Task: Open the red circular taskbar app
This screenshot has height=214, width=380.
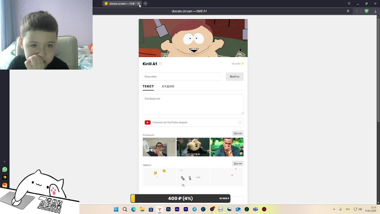Action: click(x=264, y=209)
